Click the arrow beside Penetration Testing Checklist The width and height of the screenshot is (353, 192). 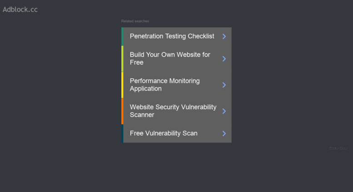tap(224, 36)
